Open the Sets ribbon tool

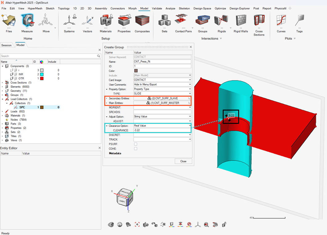[164, 23]
